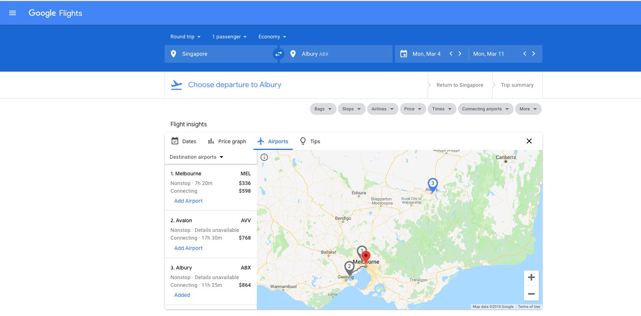Open the calendar icon for dates
This screenshot has width=641, height=316.
pos(404,54)
